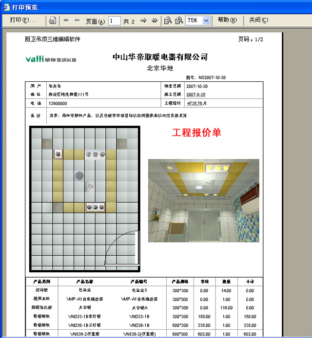Click the 3D bathroom render image
The image size is (312, 338).
tap(204, 201)
